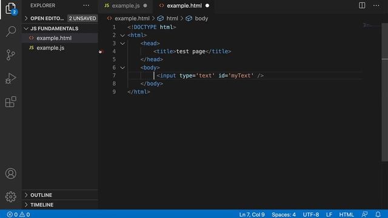Click the unsaved dot on example.js tab
The height and width of the screenshot is (218, 388).
coord(145,5)
